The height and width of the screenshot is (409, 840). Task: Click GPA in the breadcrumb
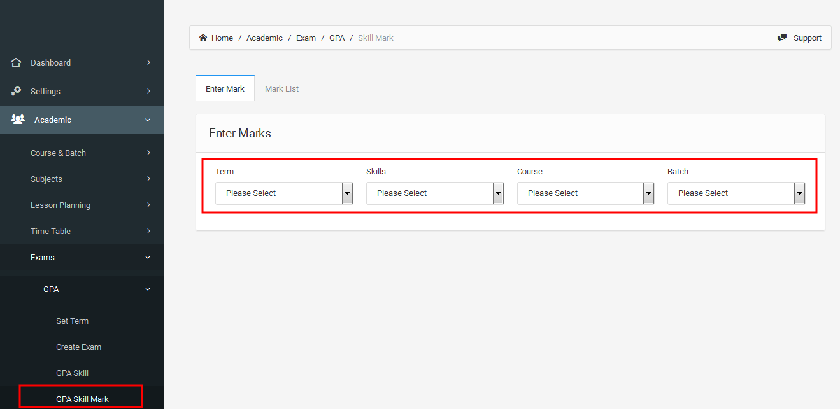[x=337, y=38]
